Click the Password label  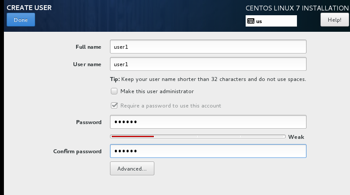89,122
